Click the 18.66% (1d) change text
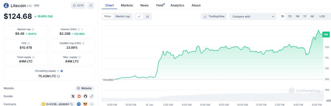 45,16
